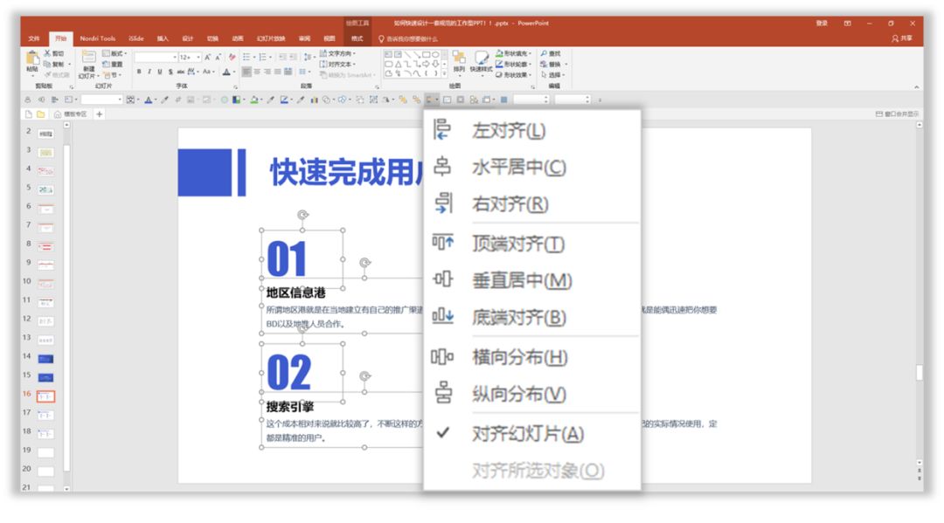Click the 复制 copy button
Viewport: 944px width, 523px height.
(x=54, y=64)
